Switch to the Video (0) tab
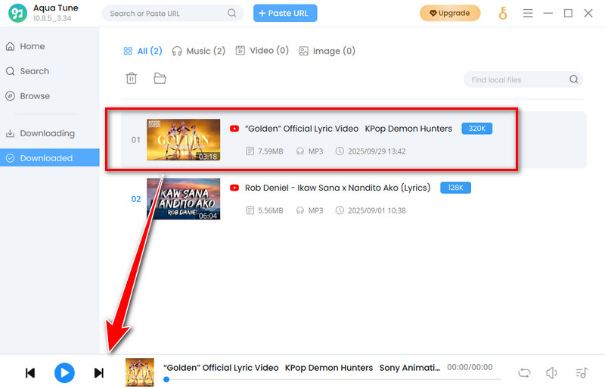The width and height of the screenshot is (605, 389). [262, 51]
